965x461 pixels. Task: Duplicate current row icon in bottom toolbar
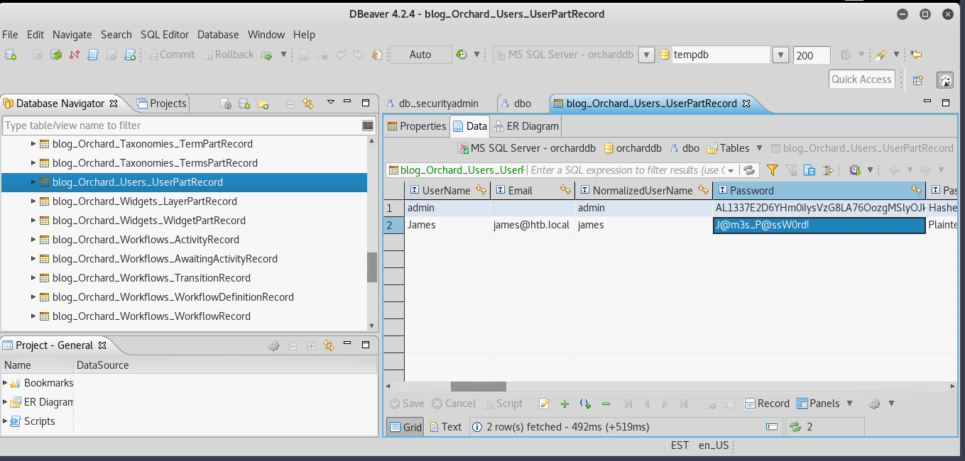585,404
